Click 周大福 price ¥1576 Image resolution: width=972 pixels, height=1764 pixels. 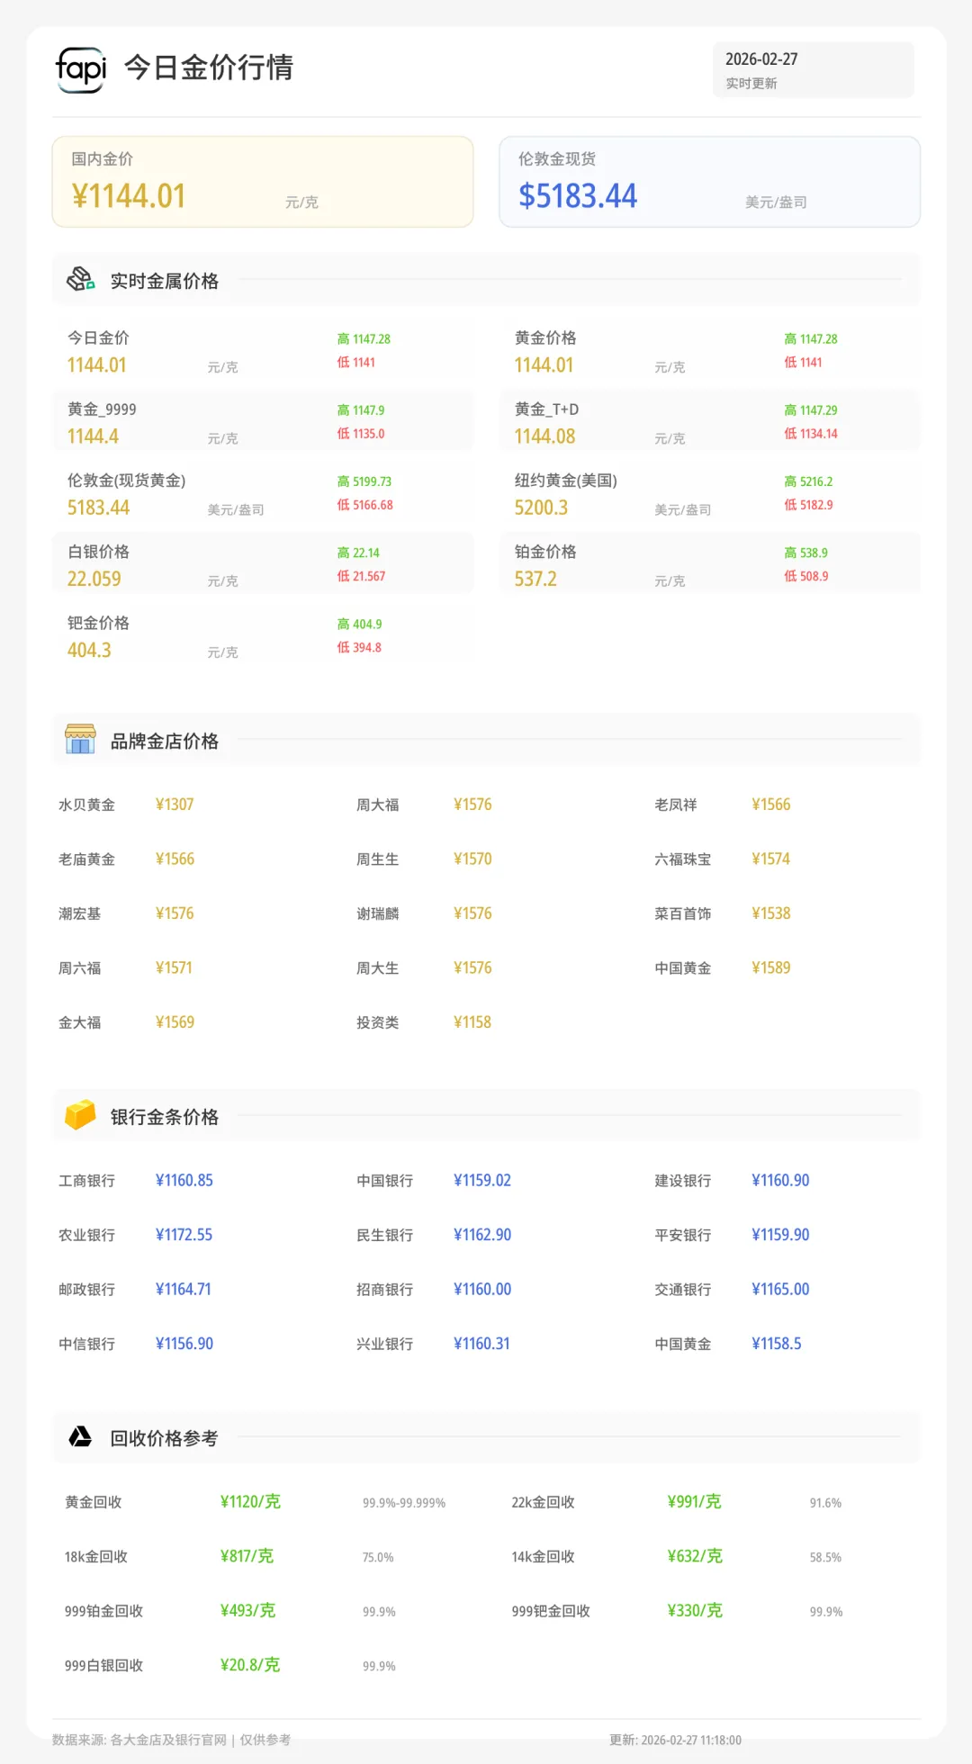click(x=472, y=805)
